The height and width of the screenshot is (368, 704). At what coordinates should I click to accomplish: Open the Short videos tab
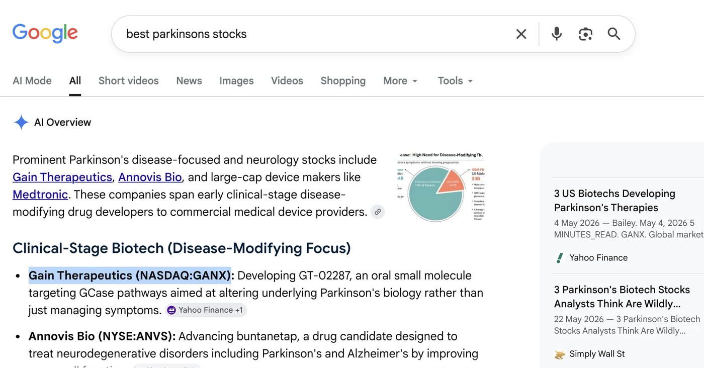click(129, 80)
